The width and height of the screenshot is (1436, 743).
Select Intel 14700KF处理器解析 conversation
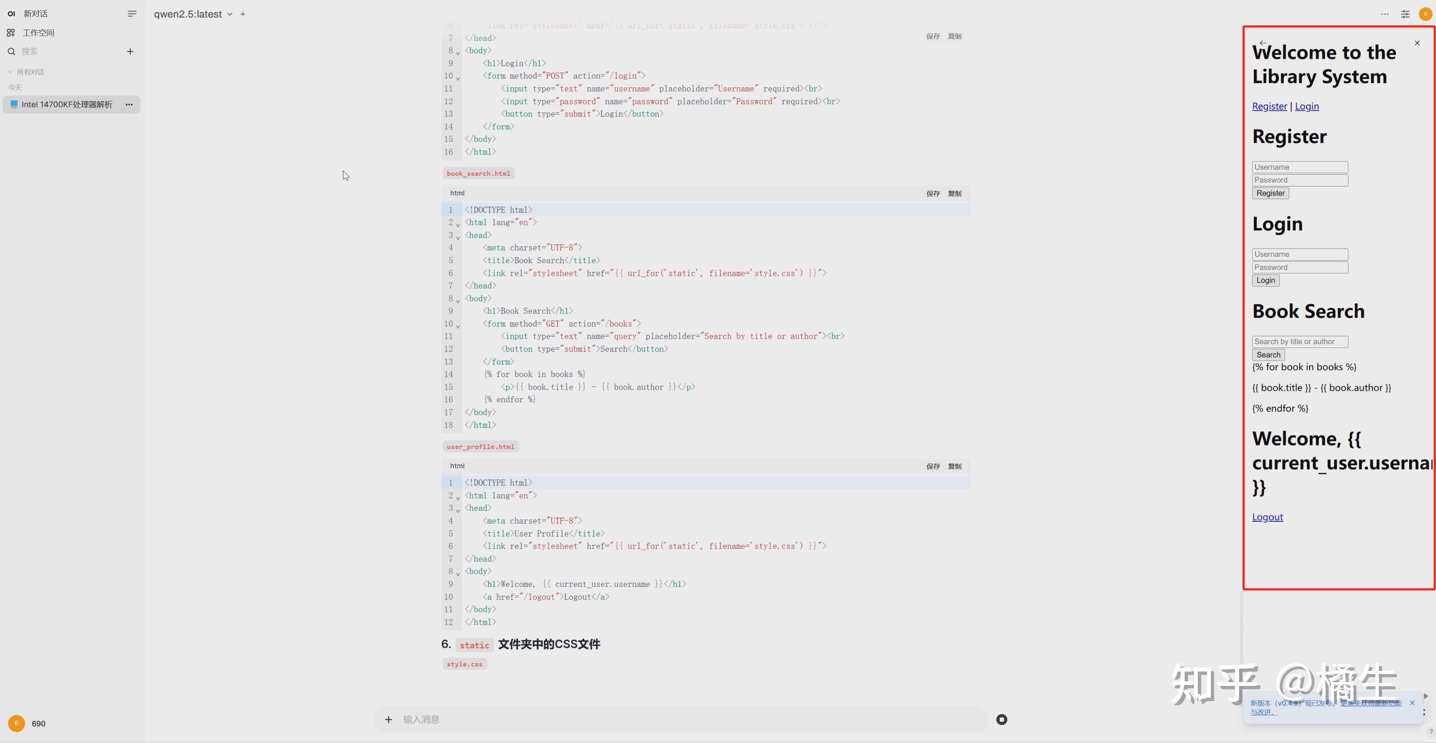66,104
